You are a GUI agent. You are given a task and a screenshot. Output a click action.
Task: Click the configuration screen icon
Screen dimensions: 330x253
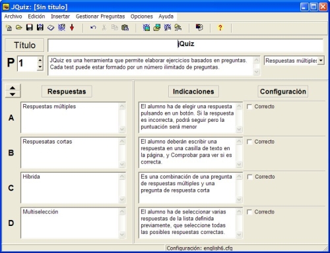(x=199, y=28)
